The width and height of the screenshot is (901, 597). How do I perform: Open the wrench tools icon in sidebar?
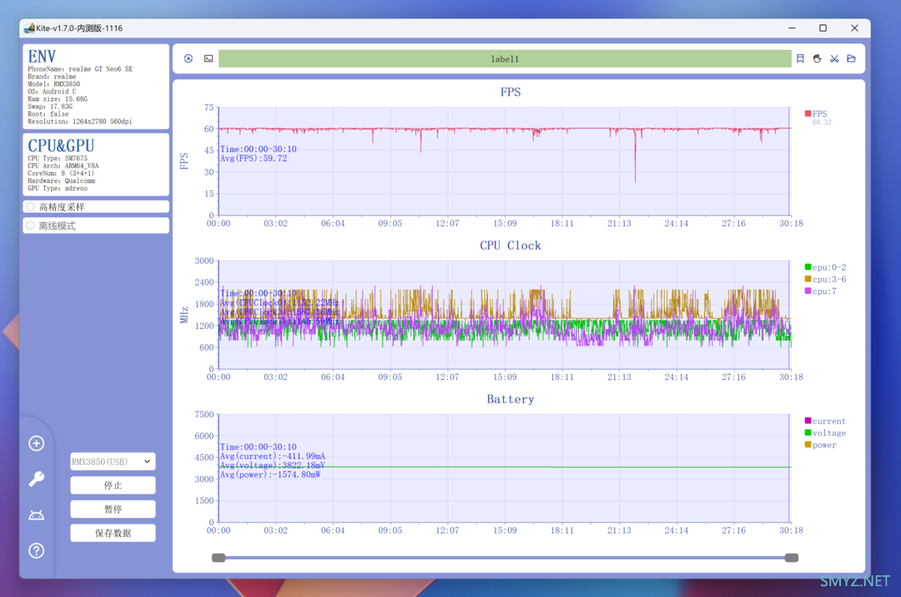(37, 479)
